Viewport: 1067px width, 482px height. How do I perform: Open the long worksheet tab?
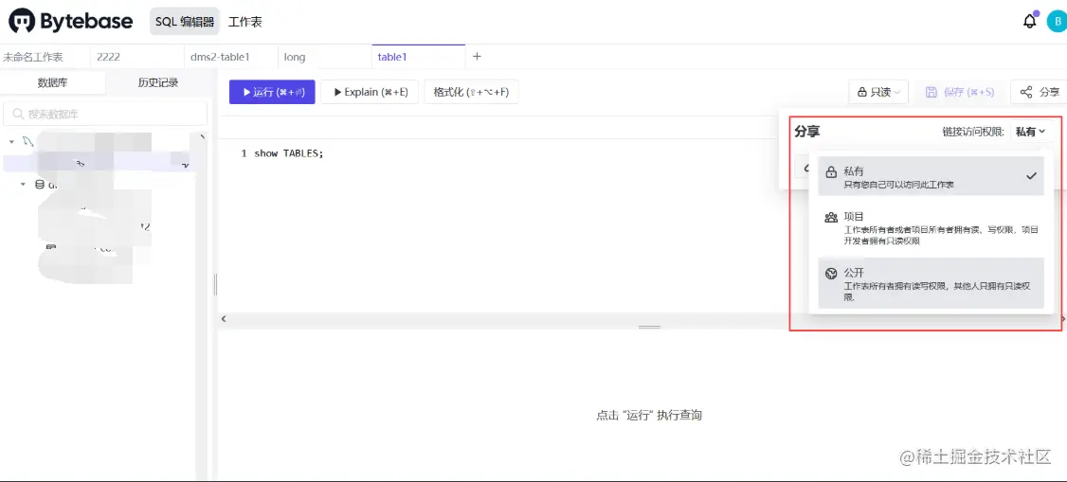point(325,57)
